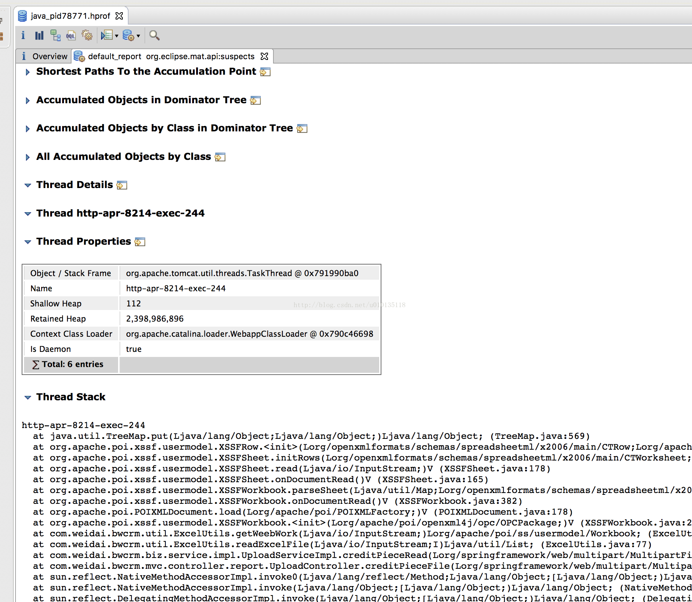Click the Thread Details heading
This screenshot has height=602, width=692.
(74, 185)
